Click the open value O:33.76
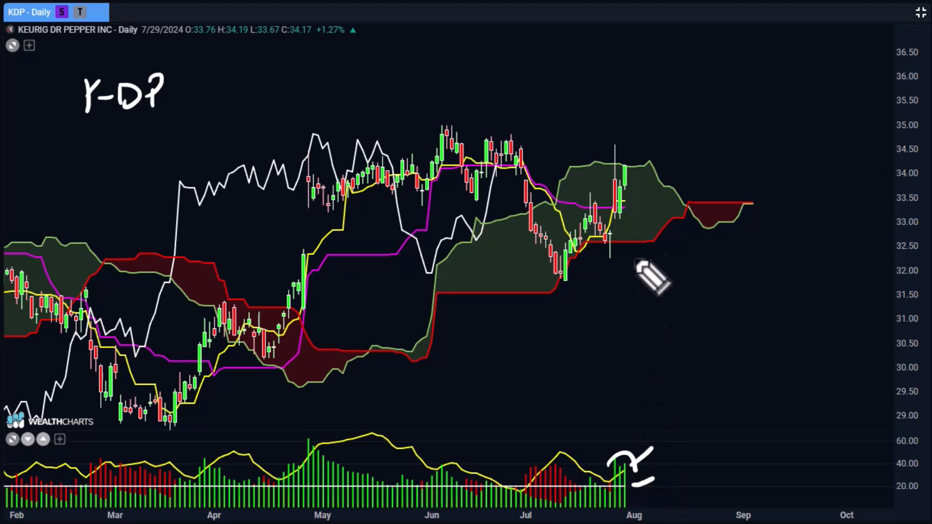Image resolution: width=932 pixels, height=524 pixels. (x=200, y=30)
